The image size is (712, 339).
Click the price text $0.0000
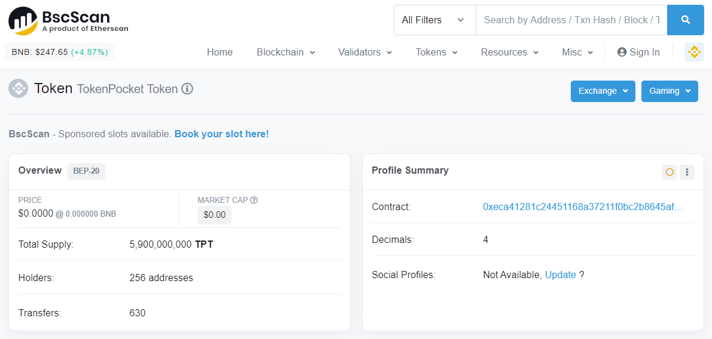point(36,214)
